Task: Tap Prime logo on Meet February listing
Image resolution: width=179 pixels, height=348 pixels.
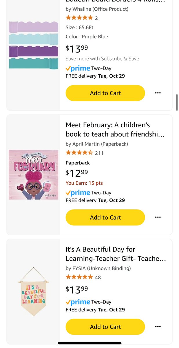Action: pyautogui.click(x=78, y=193)
